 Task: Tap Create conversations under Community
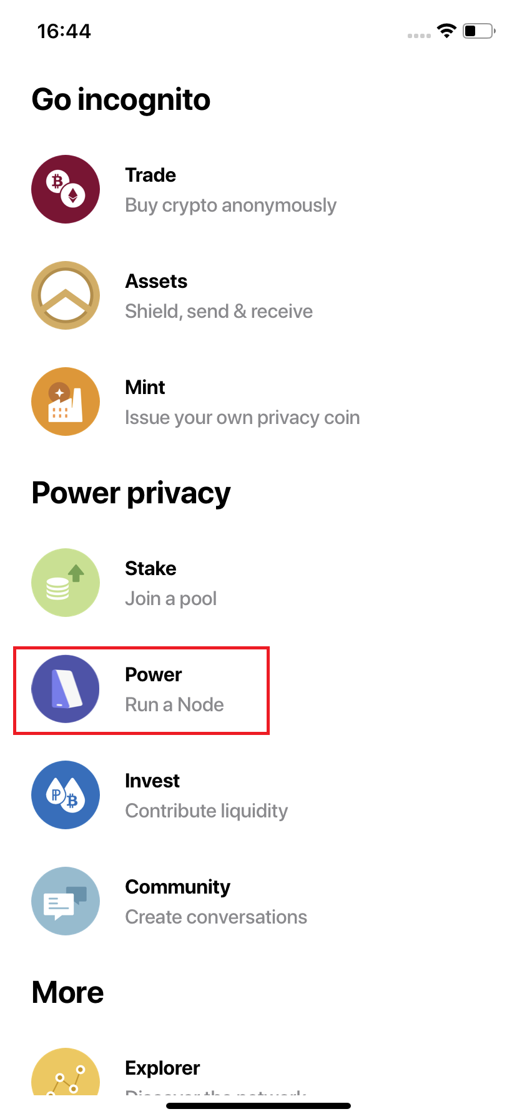click(x=216, y=917)
